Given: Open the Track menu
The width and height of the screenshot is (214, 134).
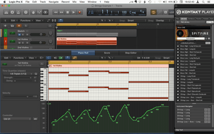Looking at the screenshot, I should tap(43, 2).
